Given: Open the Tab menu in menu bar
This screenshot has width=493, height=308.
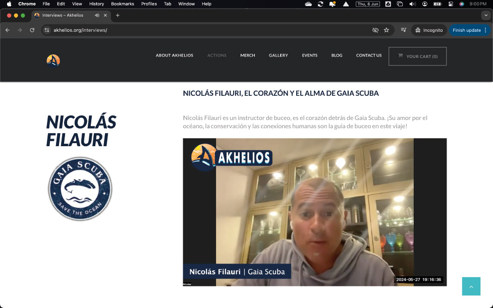Looking at the screenshot, I should click(x=168, y=4).
